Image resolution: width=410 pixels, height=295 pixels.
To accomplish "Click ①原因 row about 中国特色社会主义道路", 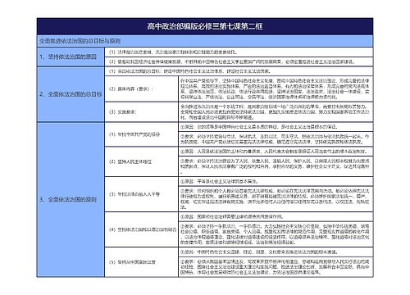I will pyautogui.click(x=276, y=252).
